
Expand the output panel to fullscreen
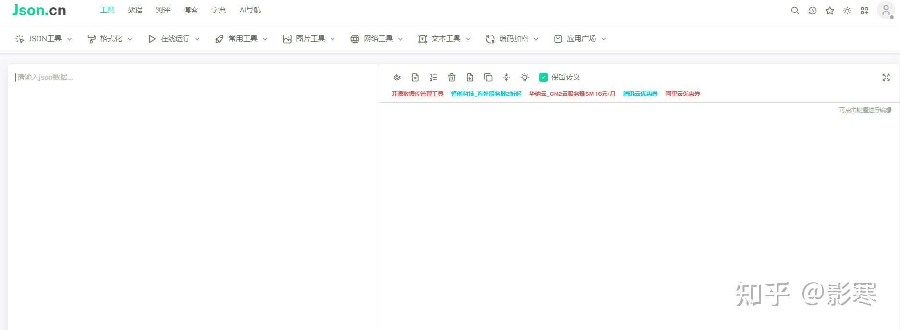[x=886, y=77]
